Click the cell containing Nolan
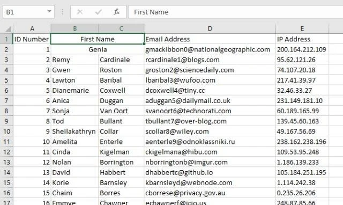The width and height of the screenshot is (343, 205). [74, 162]
